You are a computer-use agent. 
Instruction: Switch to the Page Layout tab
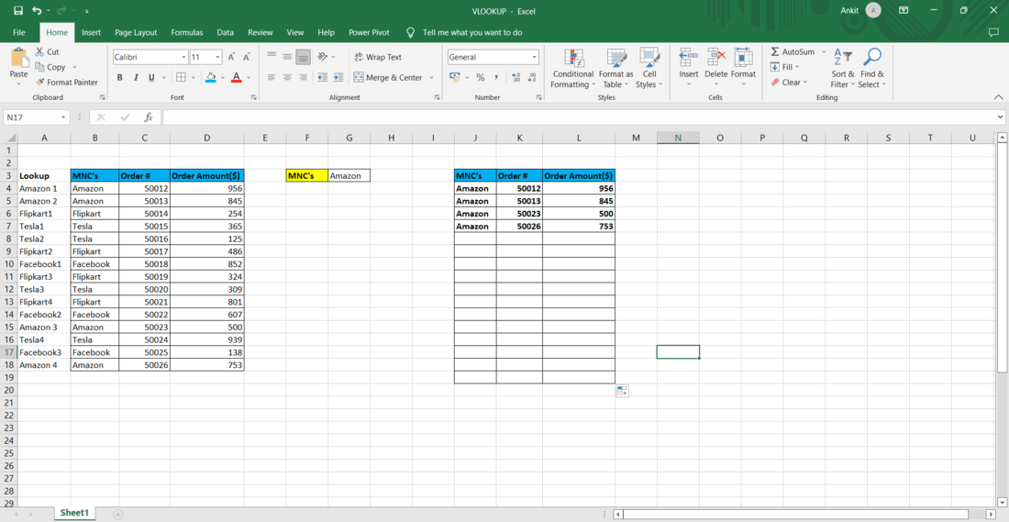(136, 32)
